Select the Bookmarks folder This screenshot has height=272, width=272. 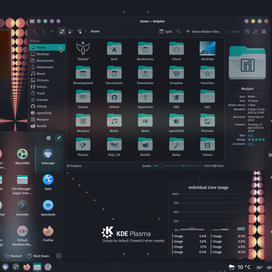point(146,51)
